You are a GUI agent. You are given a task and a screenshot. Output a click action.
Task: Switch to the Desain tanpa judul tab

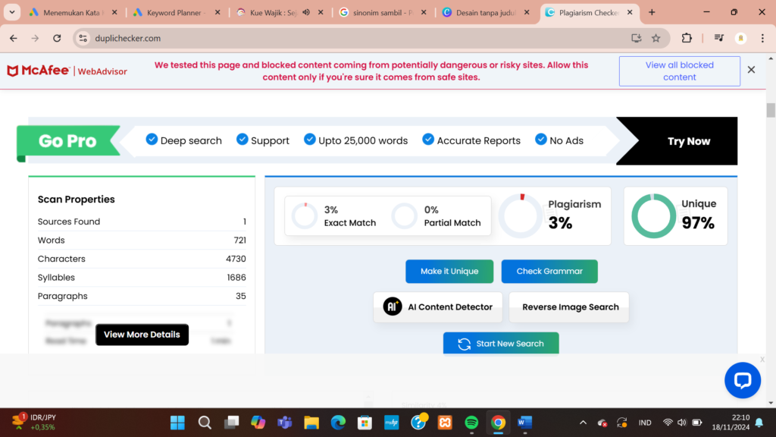[483, 13]
